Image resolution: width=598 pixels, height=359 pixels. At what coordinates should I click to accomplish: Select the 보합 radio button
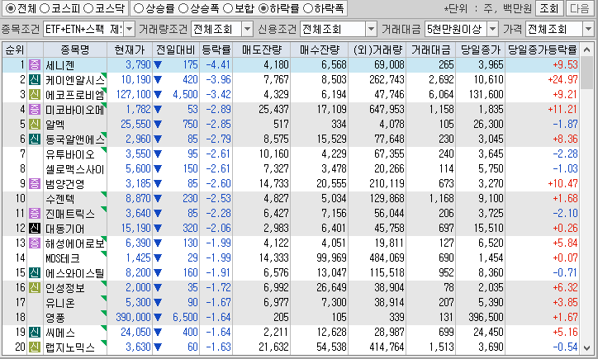coord(228,8)
